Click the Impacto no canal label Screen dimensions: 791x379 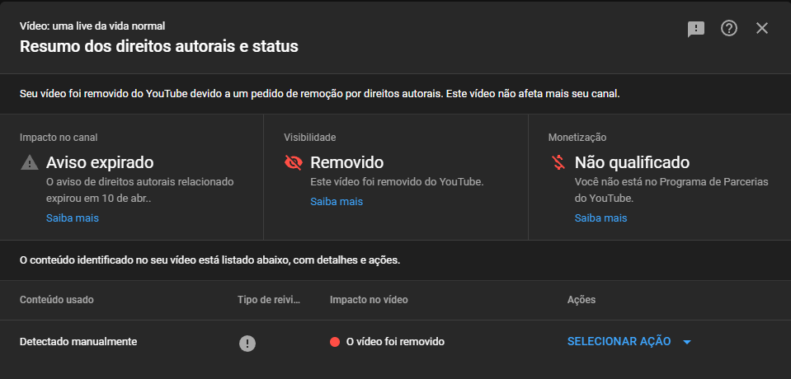click(59, 137)
